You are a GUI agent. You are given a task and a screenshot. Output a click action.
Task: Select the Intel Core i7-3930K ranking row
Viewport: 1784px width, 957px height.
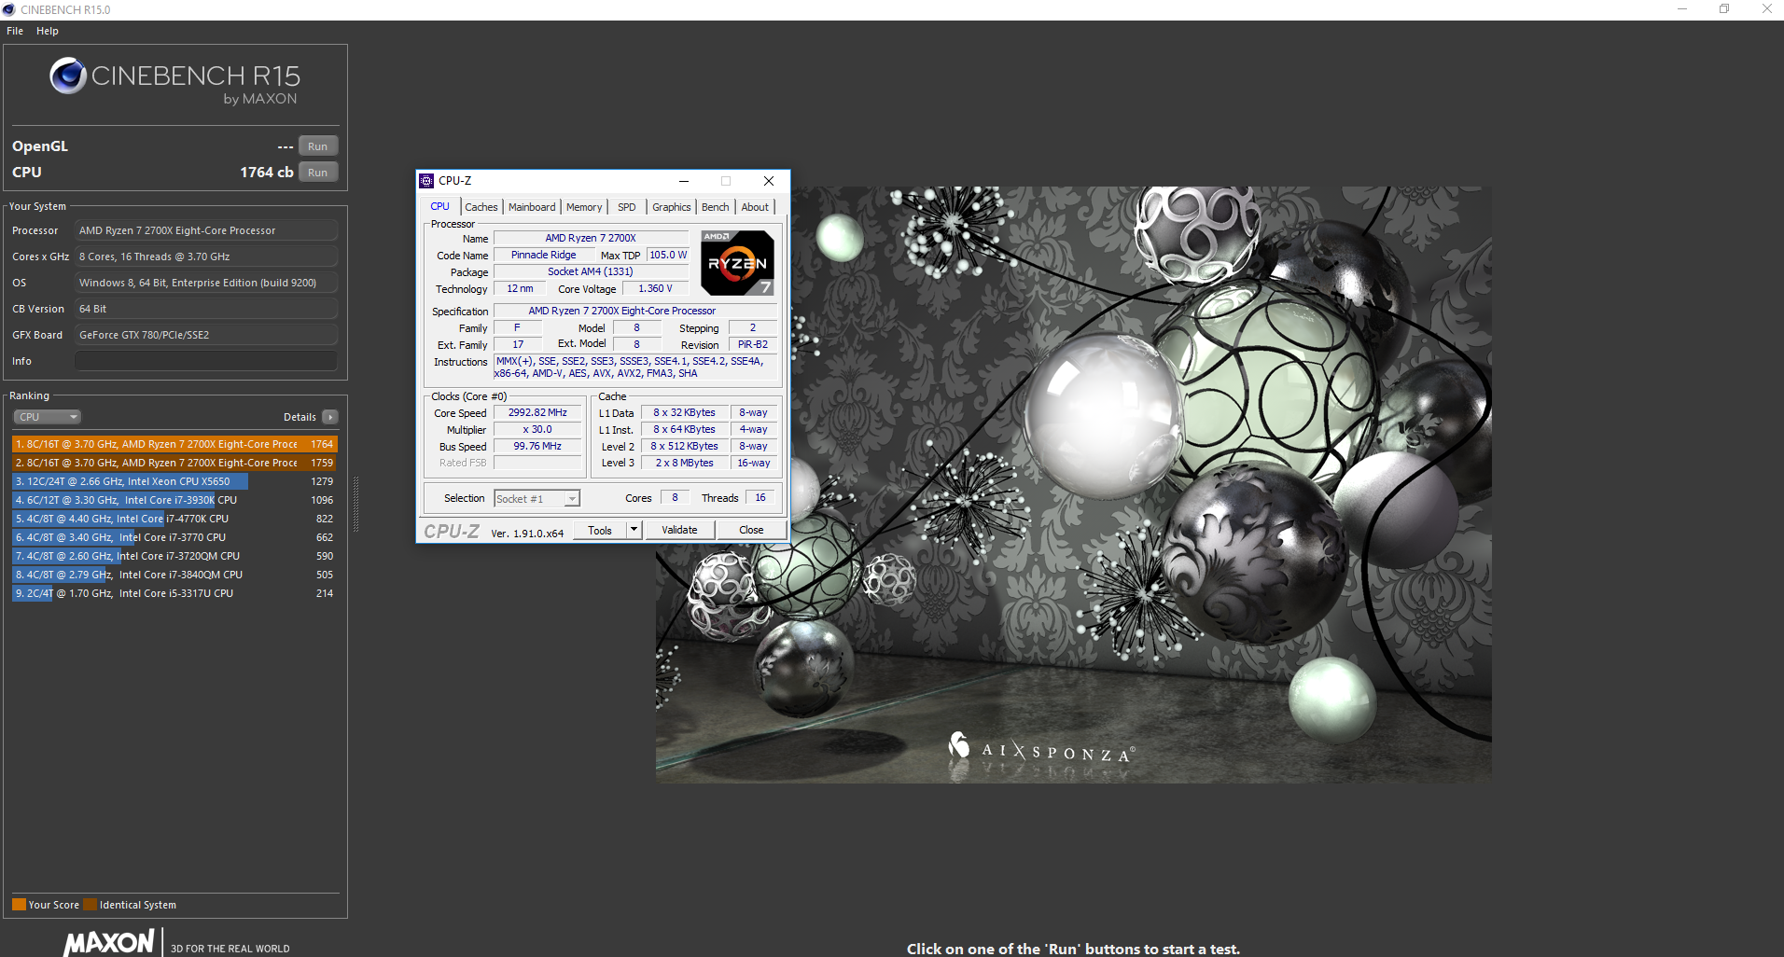tap(174, 500)
